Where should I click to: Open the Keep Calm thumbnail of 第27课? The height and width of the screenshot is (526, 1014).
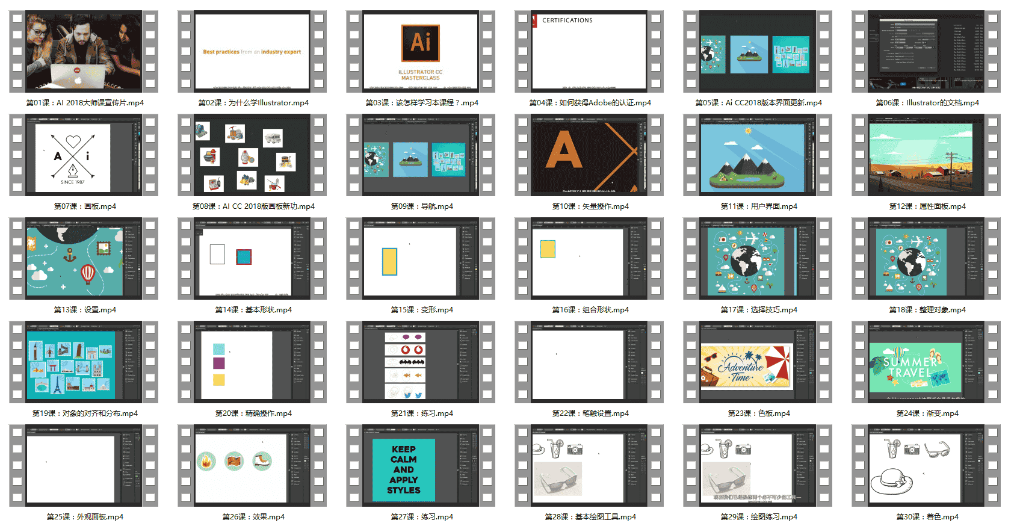(421, 465)
